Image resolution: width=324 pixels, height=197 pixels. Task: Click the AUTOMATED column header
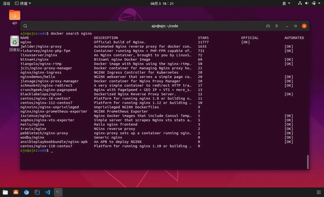(x=294, y=38)
